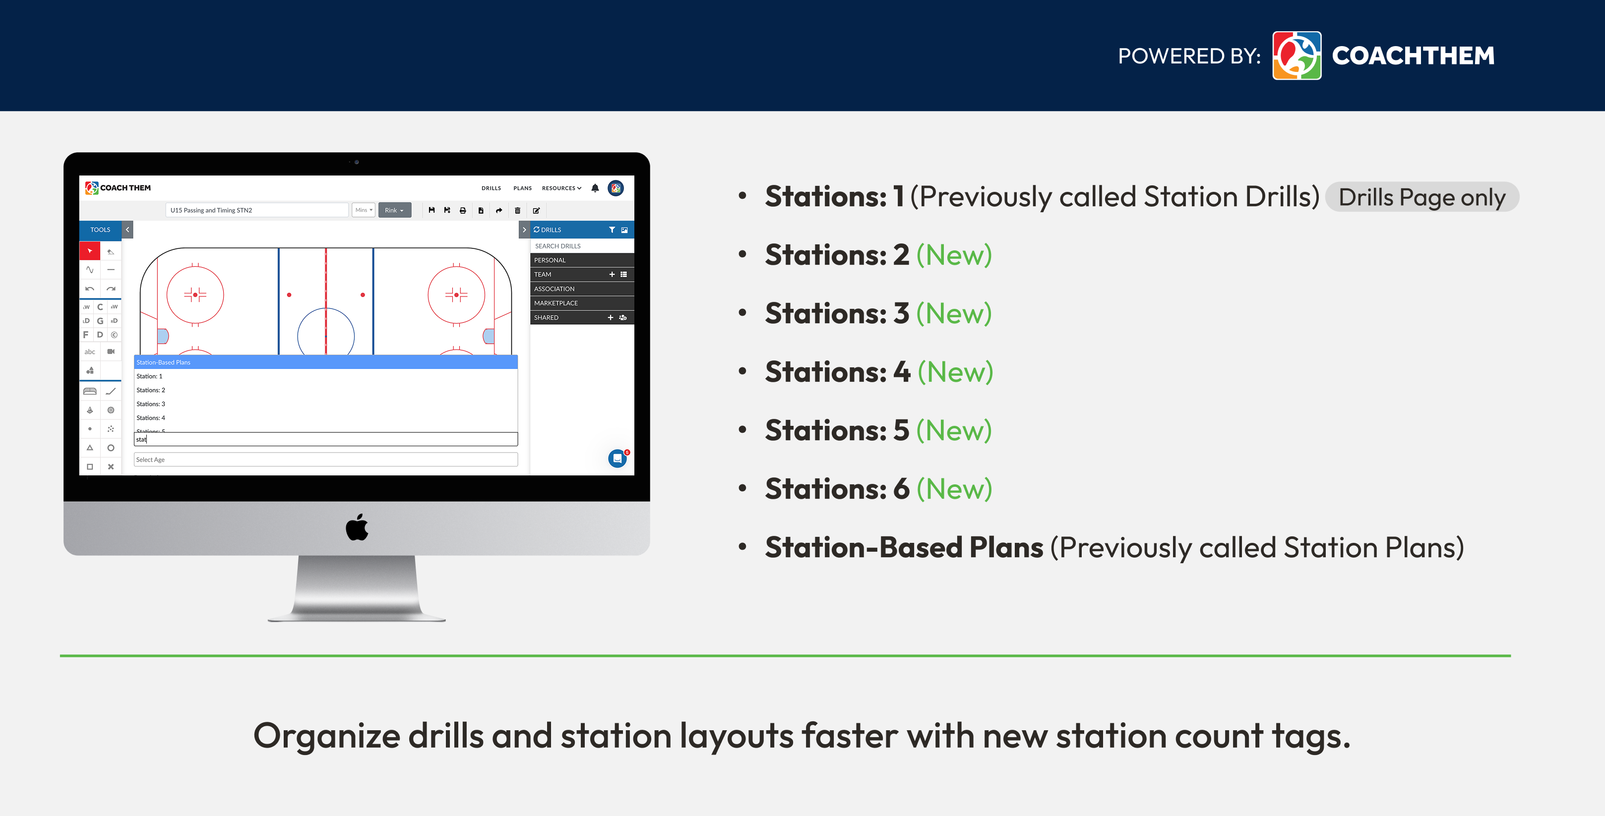Collapse the Tools panel with the chevron
The image size is (1605, 816).
(127, 230)
